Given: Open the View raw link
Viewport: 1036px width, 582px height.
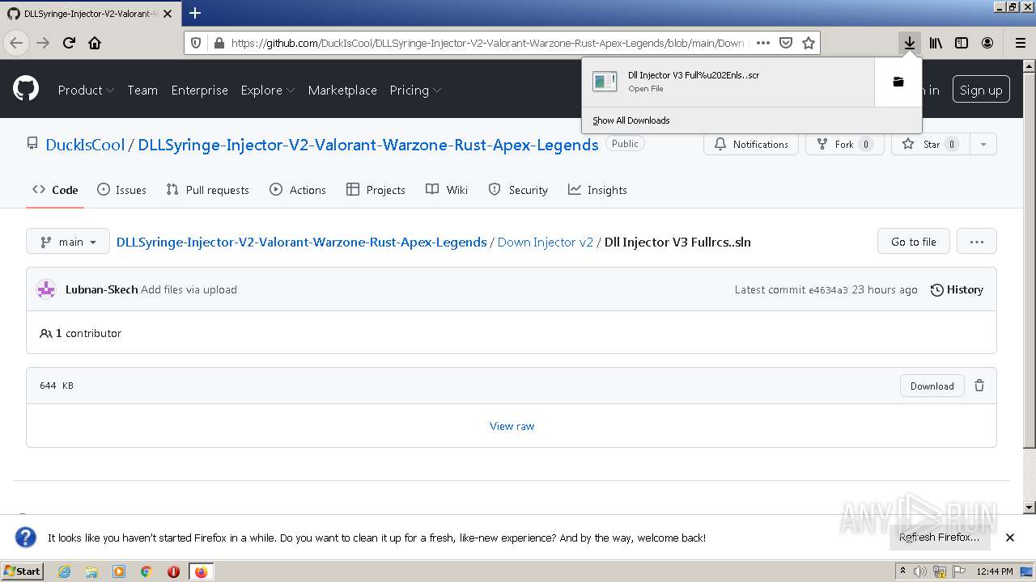Looking at the screenshot, I should pyautogui.click(x=512, y=426).
